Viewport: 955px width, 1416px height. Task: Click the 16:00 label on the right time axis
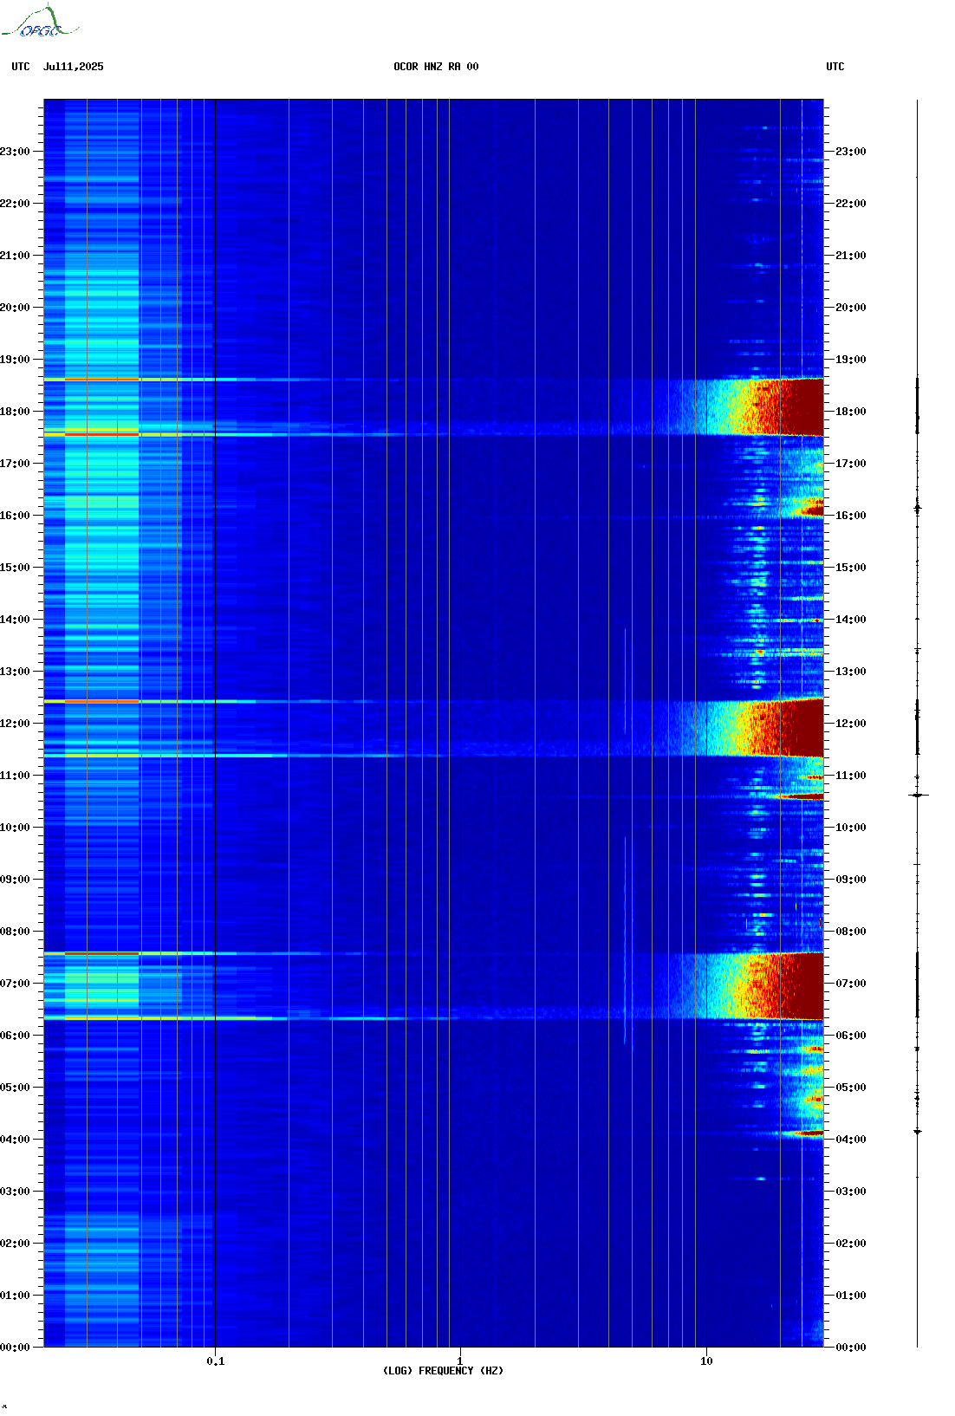[x=851, y=516]
